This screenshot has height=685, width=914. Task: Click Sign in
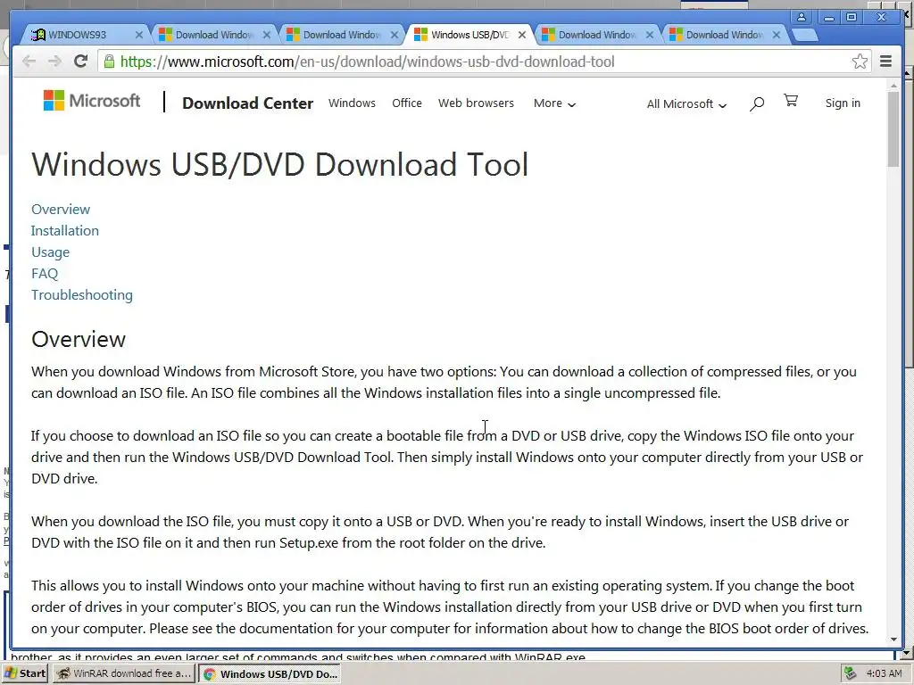coord(843,103)
